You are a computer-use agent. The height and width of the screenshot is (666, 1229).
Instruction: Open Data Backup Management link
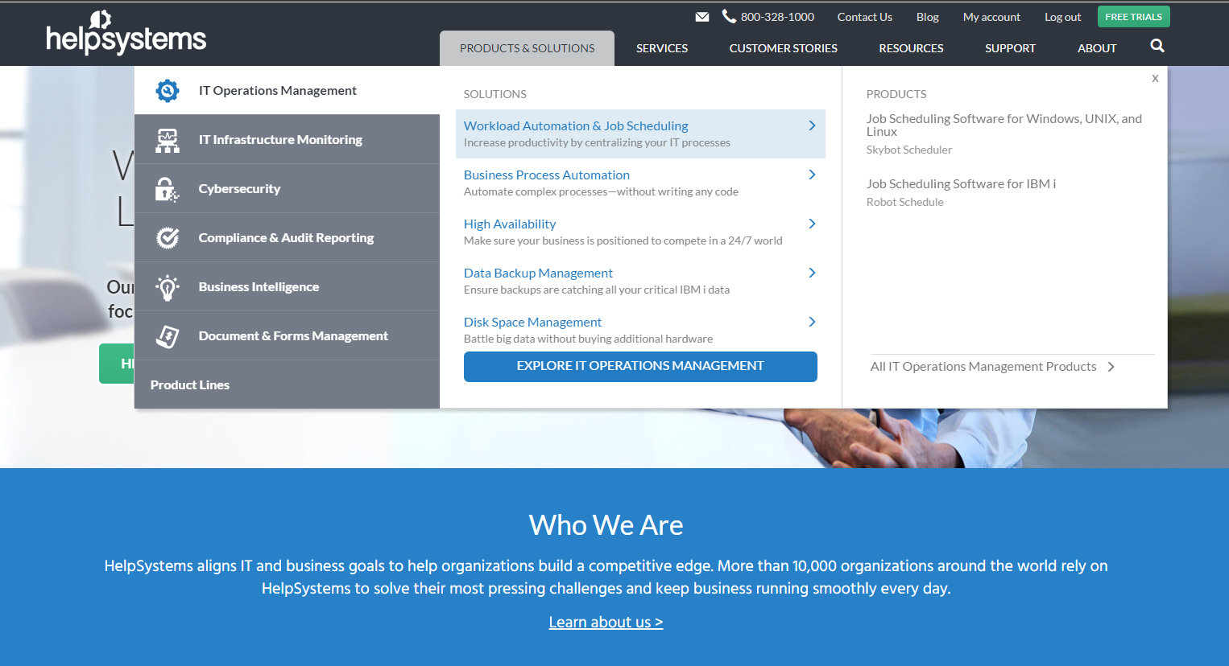point(538,273)
